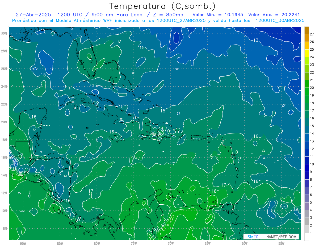The width and height of the screenshot is (319, 247).
Task: Click the "20N" latitude label
Action: (x=5, y=122)
